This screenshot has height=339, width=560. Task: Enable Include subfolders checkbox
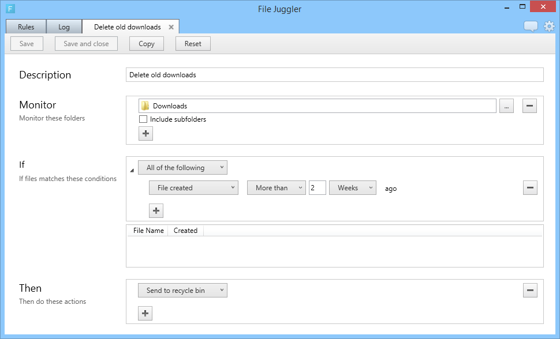143,119
